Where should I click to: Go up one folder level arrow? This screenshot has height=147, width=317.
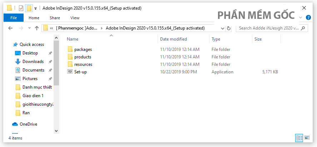[36, 28]
